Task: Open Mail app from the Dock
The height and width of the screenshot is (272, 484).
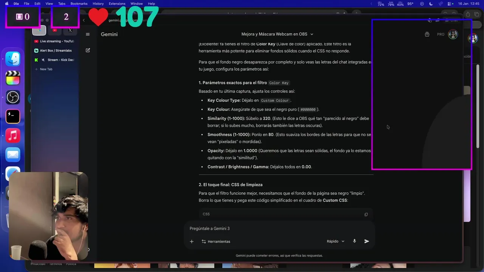Action: (x=13, y=155)
